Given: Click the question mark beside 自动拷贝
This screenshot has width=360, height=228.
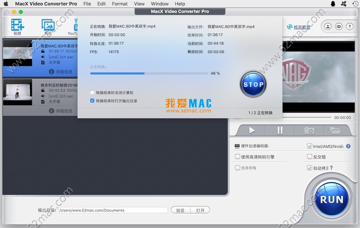Looking at the screenshot, I should pyautogui.click(x=331, y=168).
